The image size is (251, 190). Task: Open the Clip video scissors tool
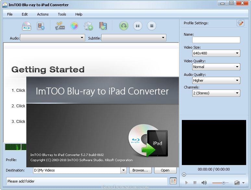[60, 26]
